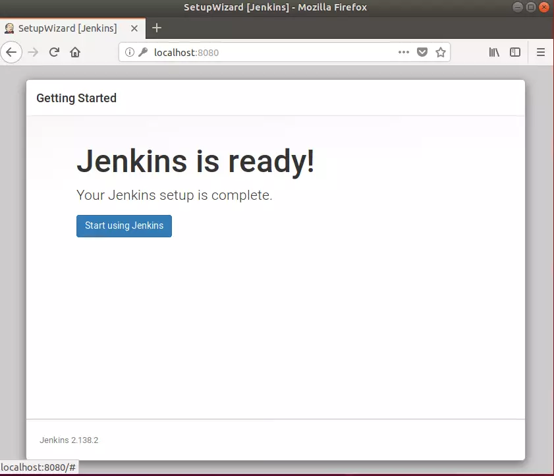Click the window title bar text

275,7
